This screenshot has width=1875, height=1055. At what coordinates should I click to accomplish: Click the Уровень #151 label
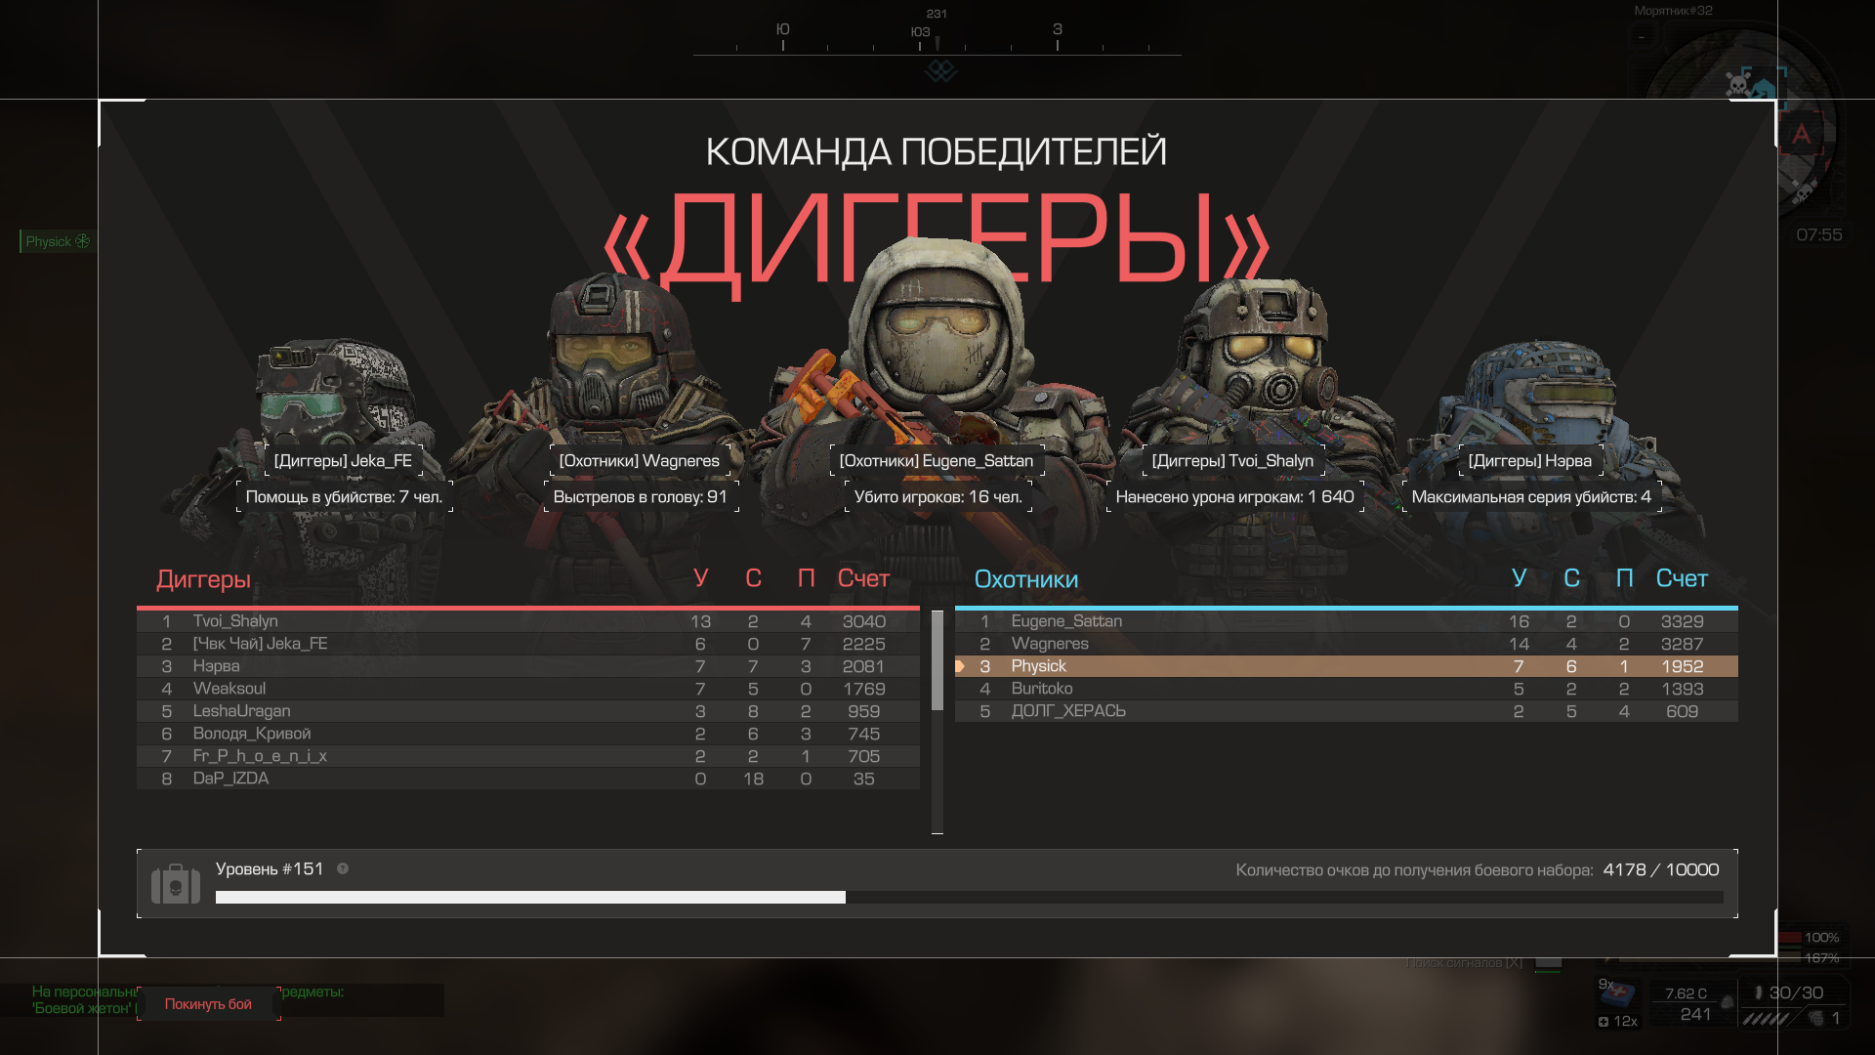tap(270, 868)
